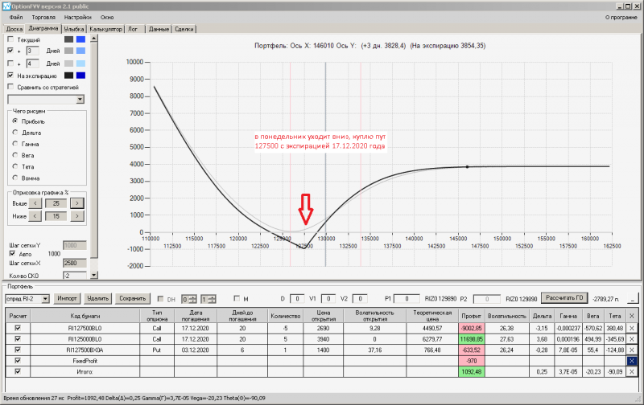Switch to the Данные tab
644x405 pixels.
coord(159,29)
